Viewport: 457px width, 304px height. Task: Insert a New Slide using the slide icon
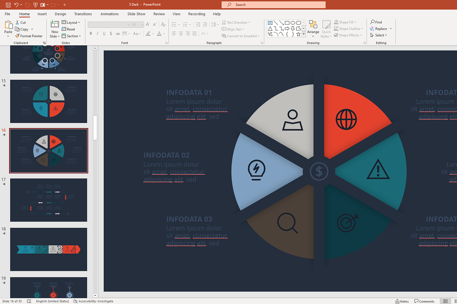point(55,25)
